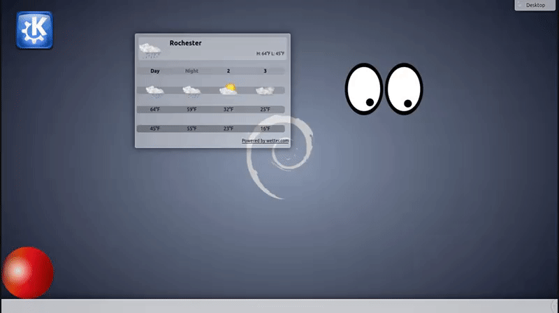
Task: Select the Day column header
Action: tap(155, 71)
